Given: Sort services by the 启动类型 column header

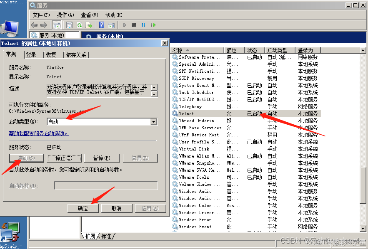Looking at the screenshot, I should 280,50.
